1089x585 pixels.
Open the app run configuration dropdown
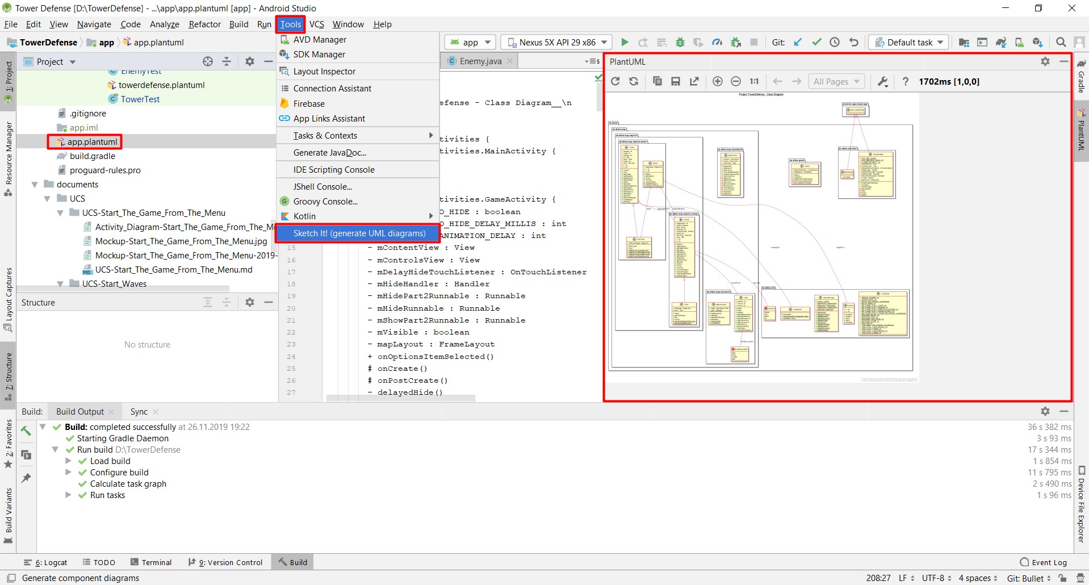click(x=471, y=42)
